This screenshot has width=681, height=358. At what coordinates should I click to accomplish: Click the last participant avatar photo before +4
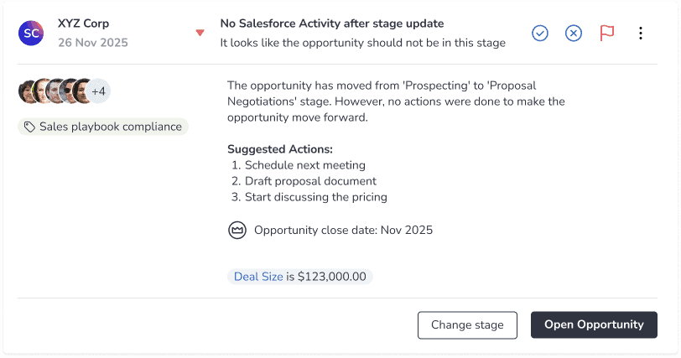(x=81, y=91)
